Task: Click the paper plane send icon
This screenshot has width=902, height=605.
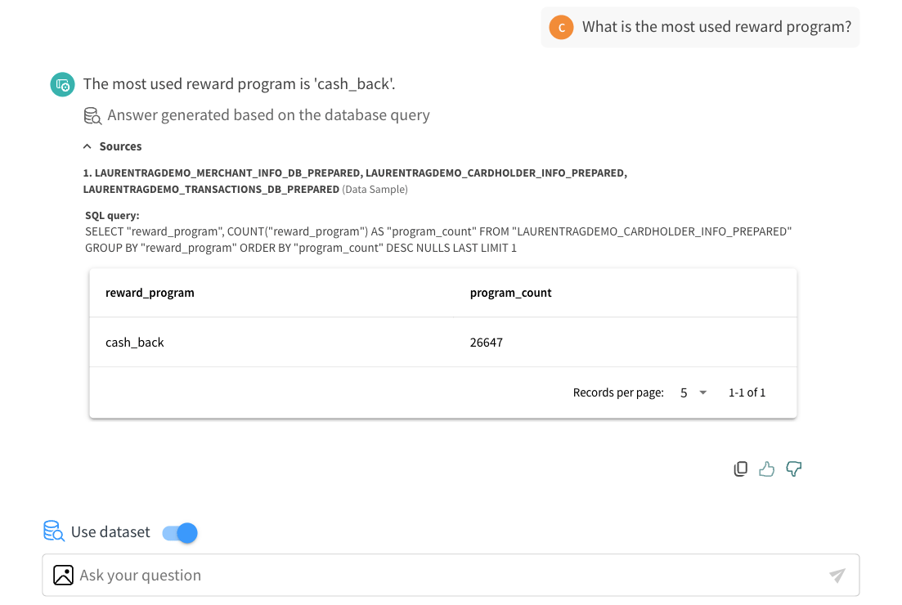Action: point(837,575)
